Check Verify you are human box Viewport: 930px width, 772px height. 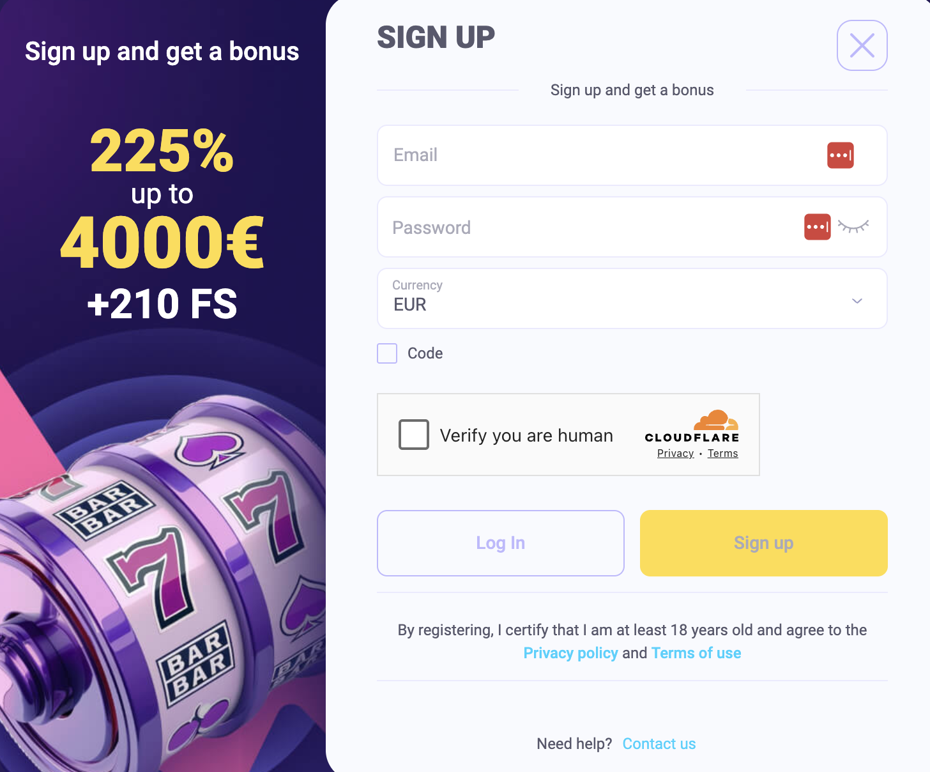point(414,435)
